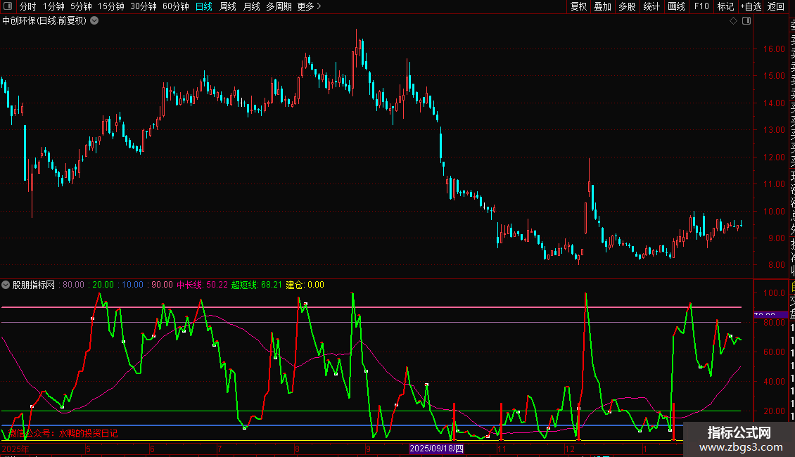795x457 pixels.
Task: Open the 多周期 multi-period tab
Action: coord(279,7)
